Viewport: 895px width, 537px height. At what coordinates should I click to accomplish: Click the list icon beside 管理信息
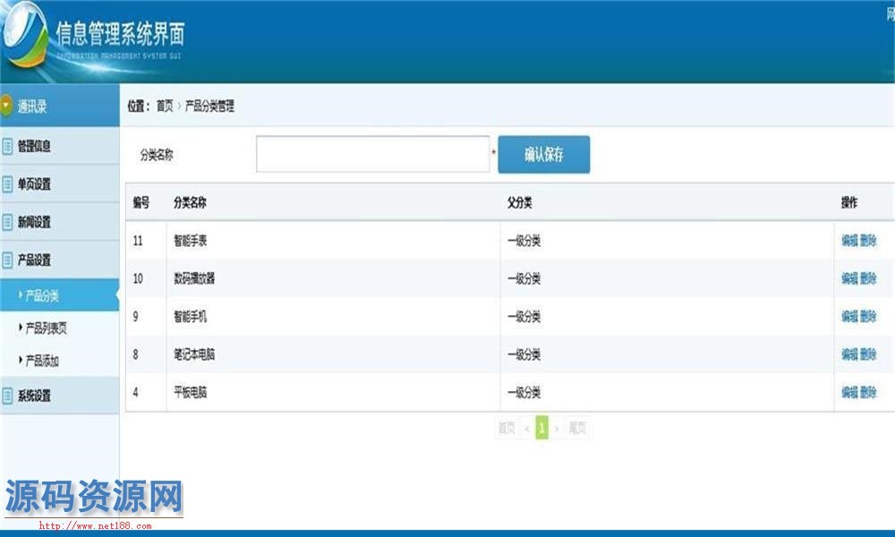[x=7, y=146]
